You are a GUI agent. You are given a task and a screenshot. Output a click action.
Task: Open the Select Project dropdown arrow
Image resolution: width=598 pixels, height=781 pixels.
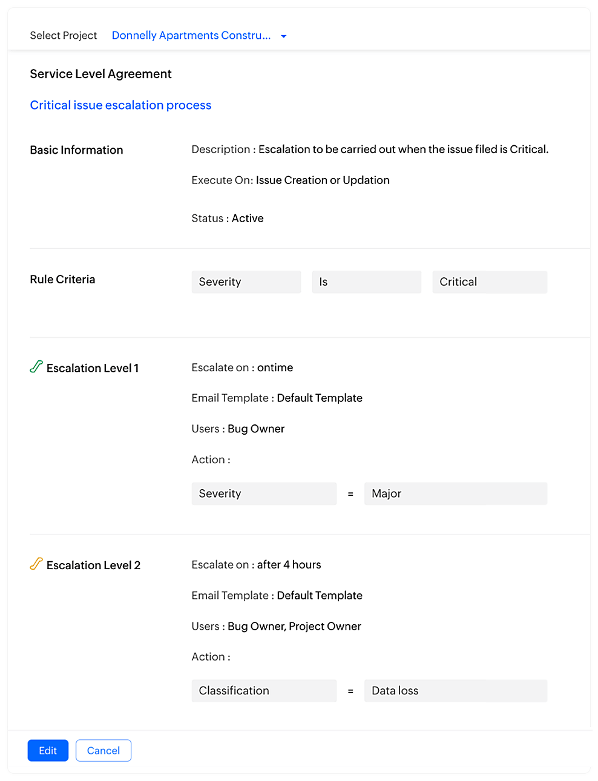[283, 36]
